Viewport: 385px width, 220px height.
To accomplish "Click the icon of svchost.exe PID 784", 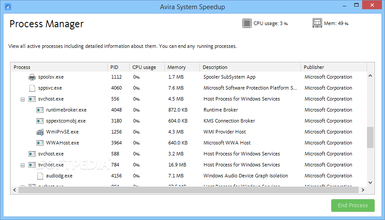I will [x=32, y=165].
